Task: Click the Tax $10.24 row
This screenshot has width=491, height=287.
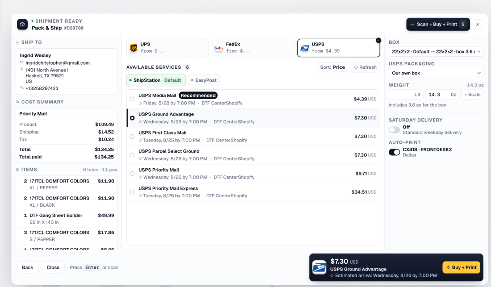Action: 67,140
